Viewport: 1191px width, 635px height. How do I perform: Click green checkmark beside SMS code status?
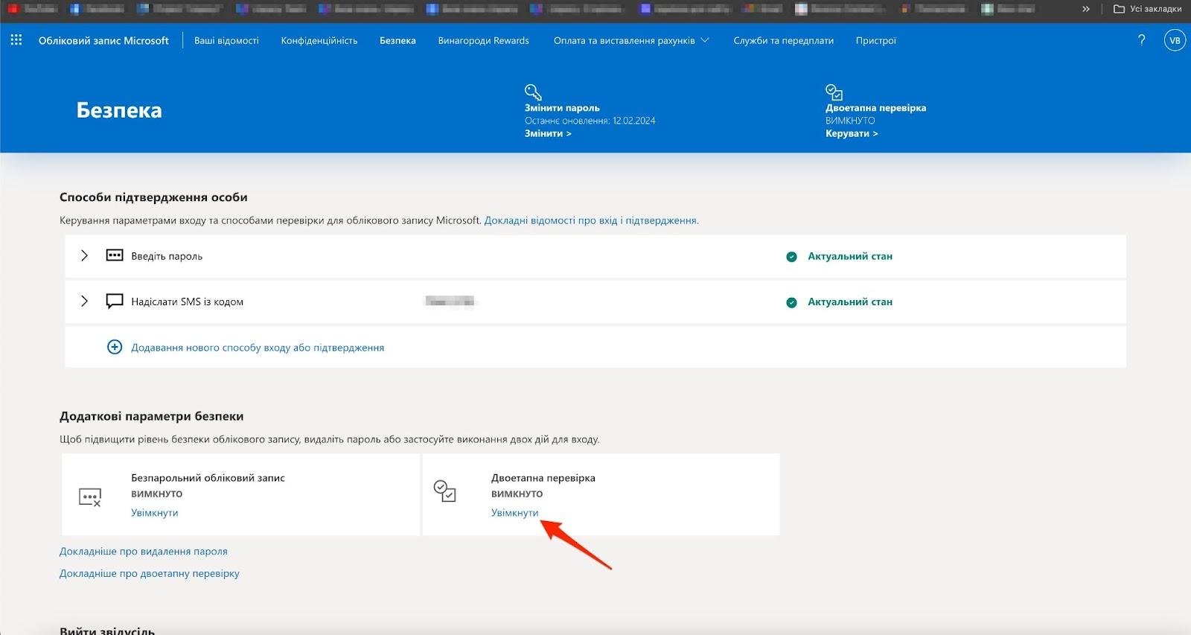pos(791,302)
